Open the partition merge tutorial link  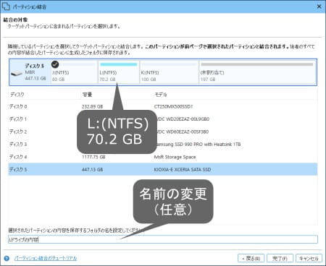click(x=46, y=258)
